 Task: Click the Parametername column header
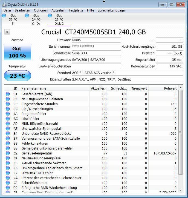(54, 88)
